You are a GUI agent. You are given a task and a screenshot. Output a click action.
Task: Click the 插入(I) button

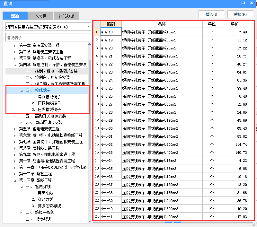click(x=211, y=14)
